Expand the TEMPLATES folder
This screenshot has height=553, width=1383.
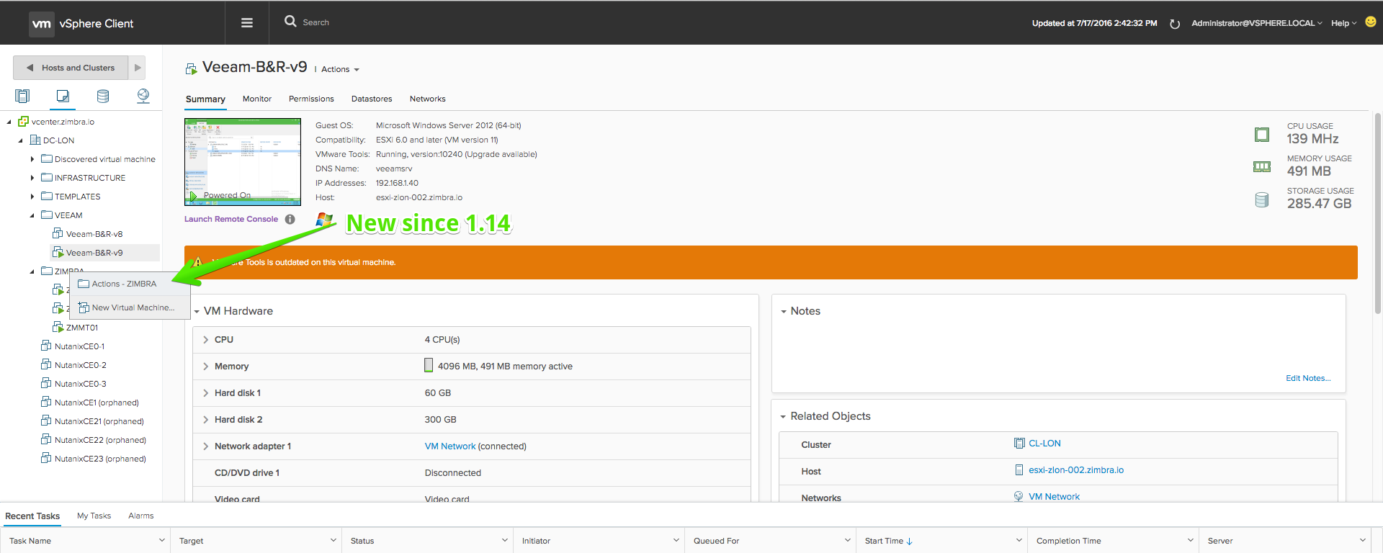[32, 197]
